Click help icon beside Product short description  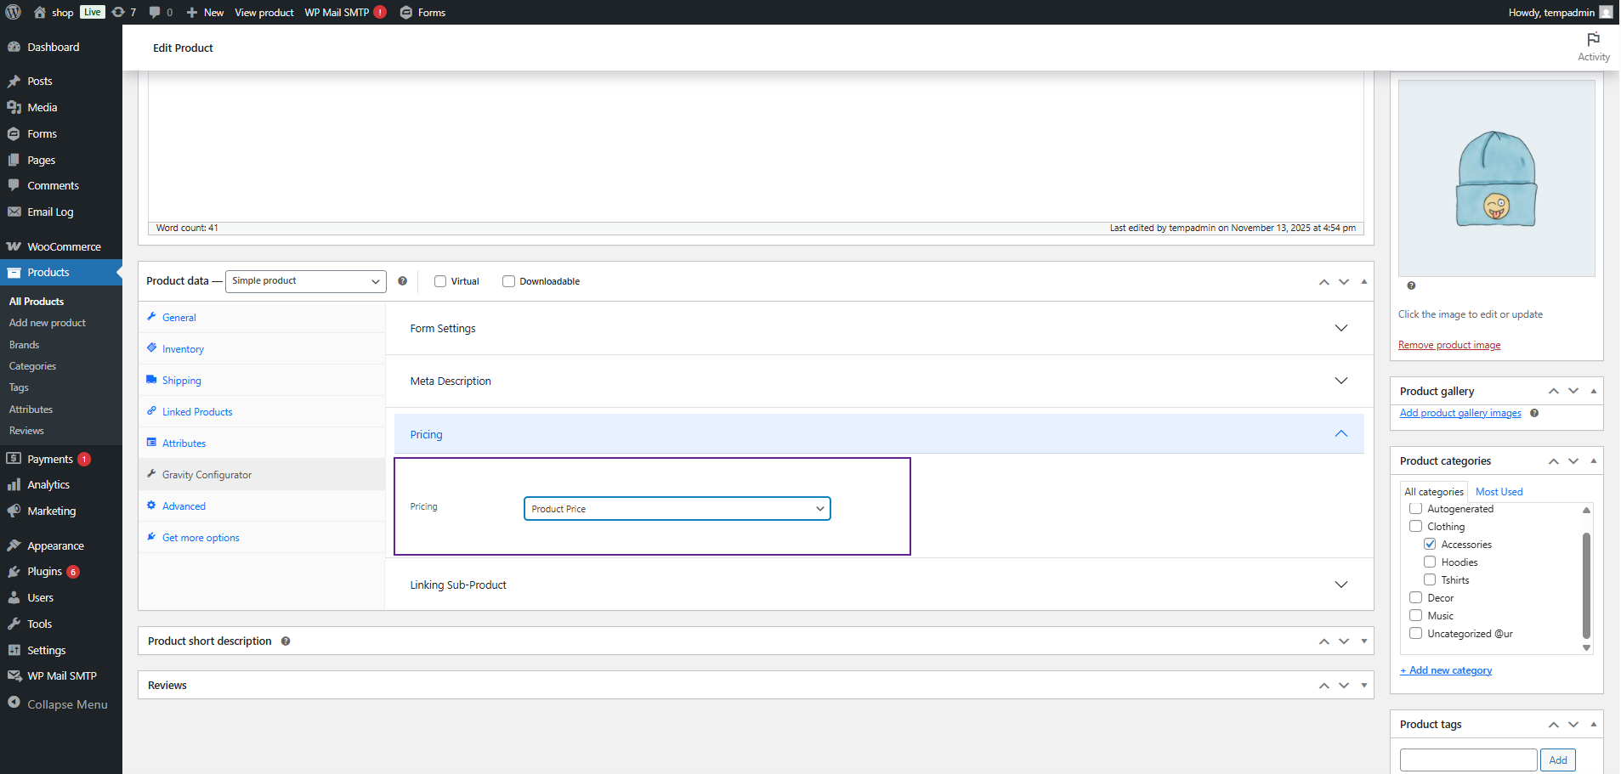286,641
